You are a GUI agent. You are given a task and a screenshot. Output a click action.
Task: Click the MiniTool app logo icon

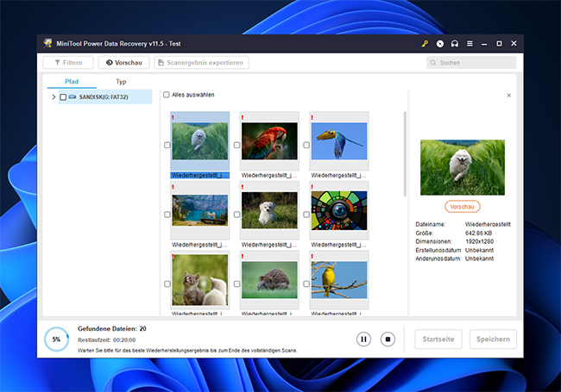47,44
